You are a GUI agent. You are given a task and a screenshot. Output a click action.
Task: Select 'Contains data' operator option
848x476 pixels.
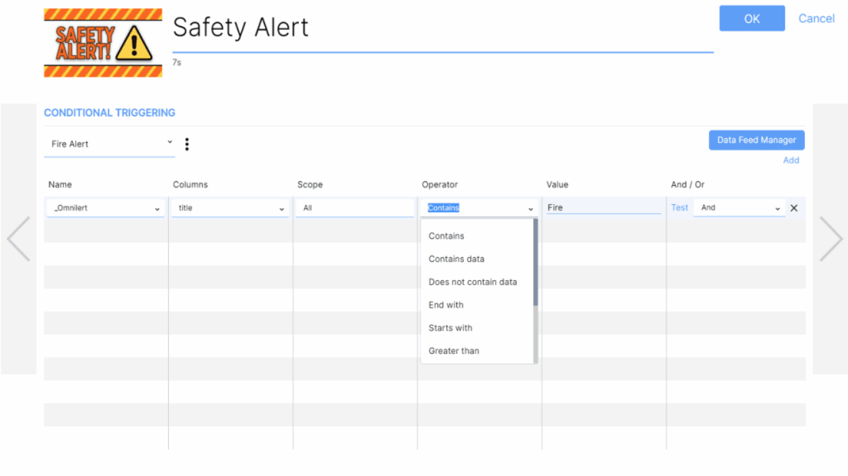456,259
